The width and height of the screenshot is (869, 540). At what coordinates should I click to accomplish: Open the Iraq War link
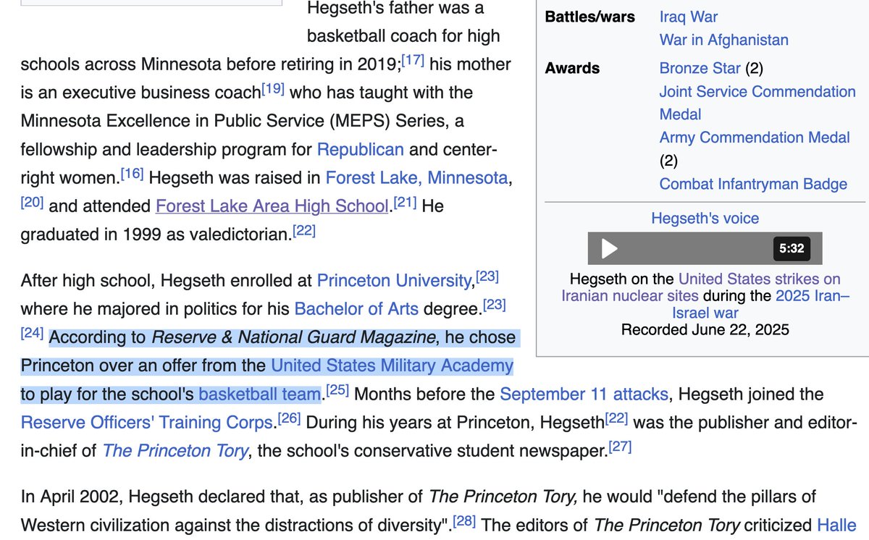689,17
